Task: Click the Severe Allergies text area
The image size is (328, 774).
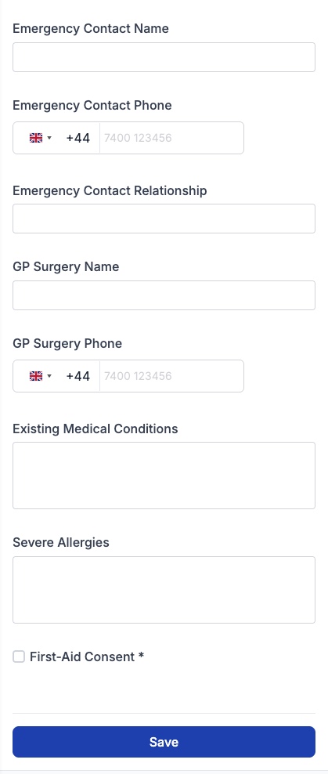Action: (164, 590)
